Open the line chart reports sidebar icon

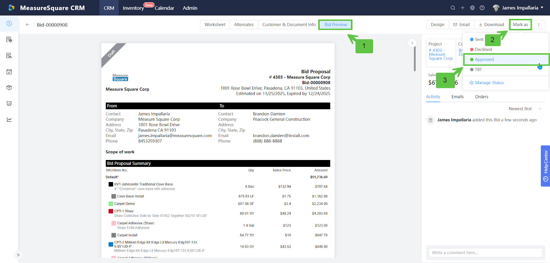point(9,119)
